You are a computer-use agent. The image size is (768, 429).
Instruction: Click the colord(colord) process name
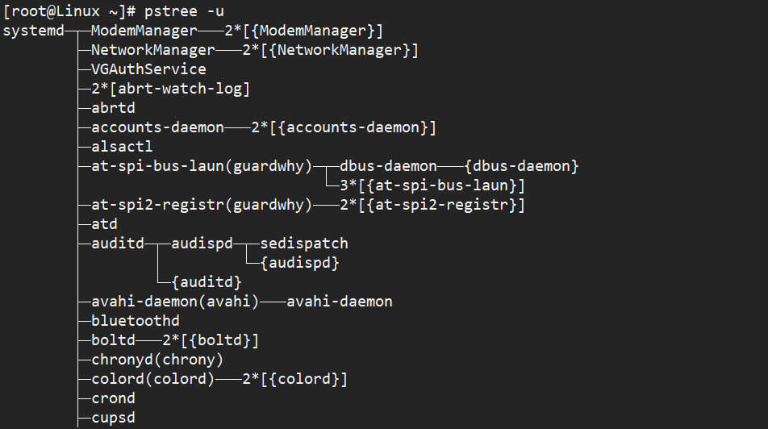pyautogui.click(x=153, y=379)
